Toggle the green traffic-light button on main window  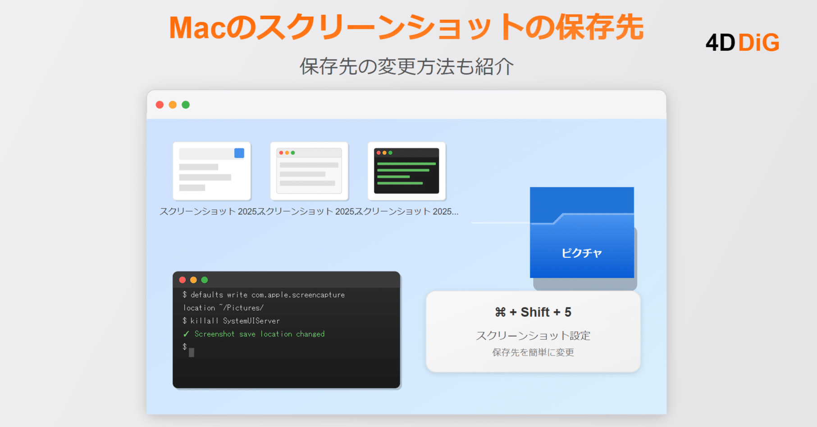(186, 104)
